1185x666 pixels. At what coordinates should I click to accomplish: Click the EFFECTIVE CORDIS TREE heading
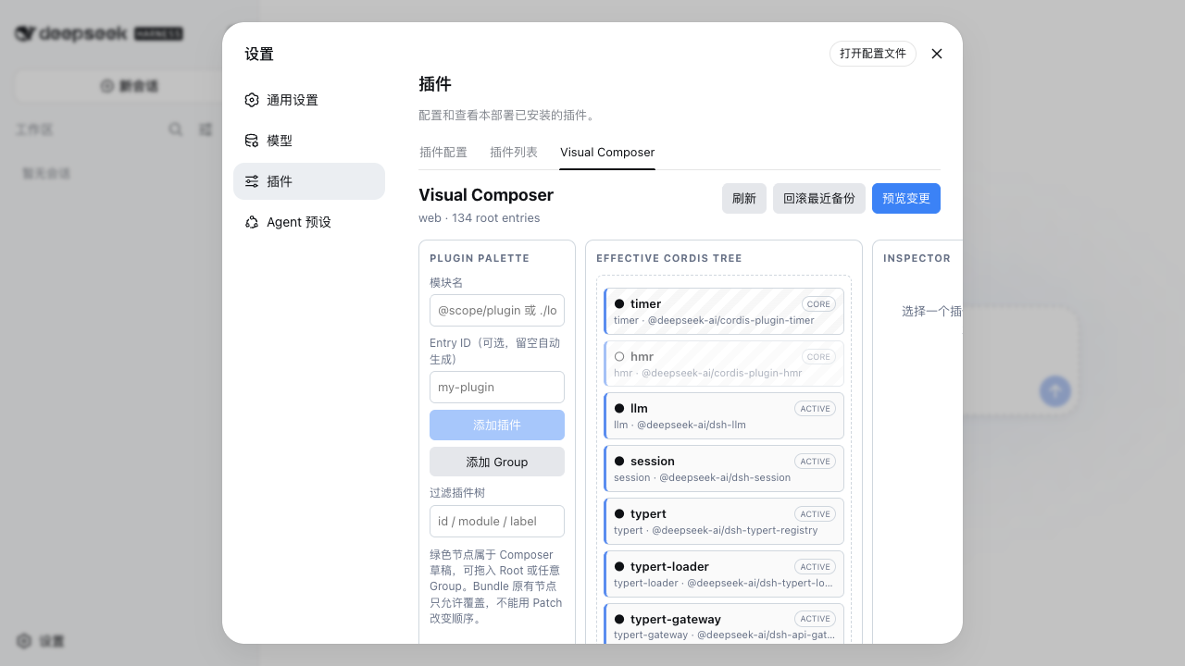(669, 259)
